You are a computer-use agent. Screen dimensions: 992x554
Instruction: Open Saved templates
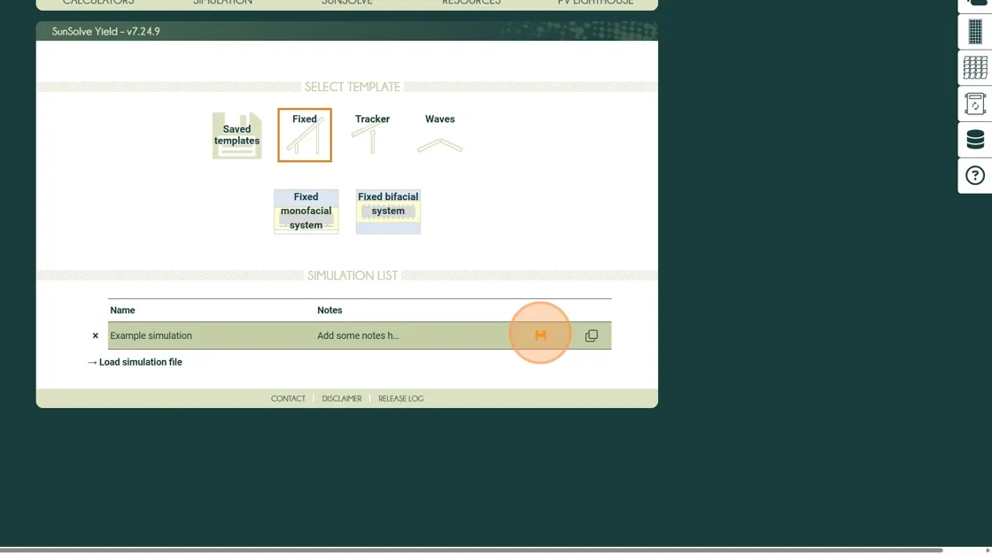coord(236,135)
